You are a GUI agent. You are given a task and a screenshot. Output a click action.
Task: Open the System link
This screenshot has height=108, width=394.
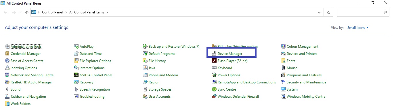pos(292,89)
